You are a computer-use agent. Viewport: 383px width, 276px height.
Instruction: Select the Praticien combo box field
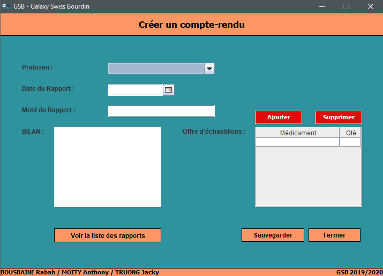[156, 68]
